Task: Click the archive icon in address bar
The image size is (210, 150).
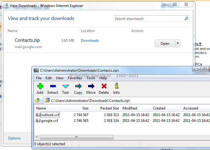Action: [x=47, y=100]
